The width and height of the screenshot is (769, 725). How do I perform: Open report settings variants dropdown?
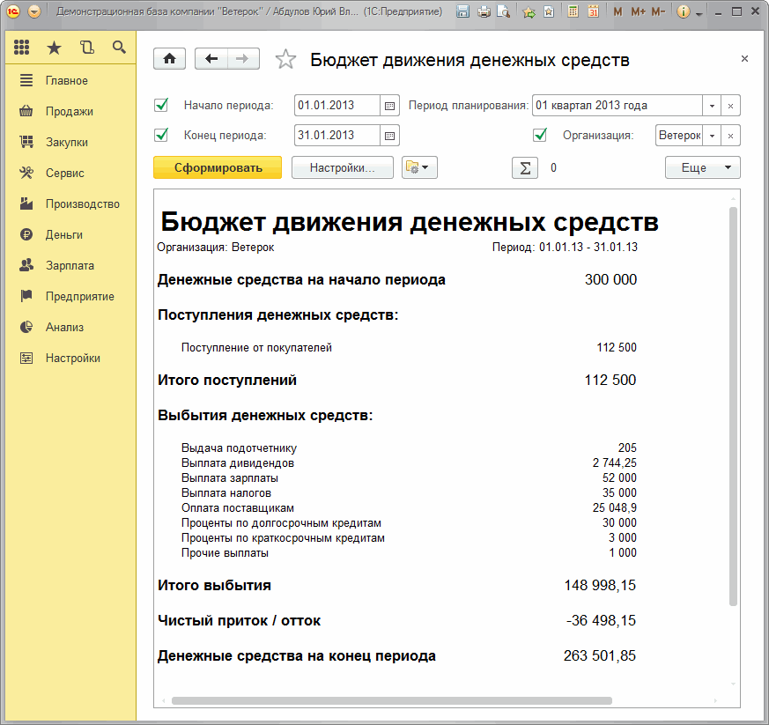tap(419, 167)
